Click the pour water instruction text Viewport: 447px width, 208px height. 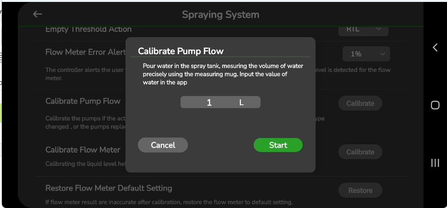click(x=223, y=74)
